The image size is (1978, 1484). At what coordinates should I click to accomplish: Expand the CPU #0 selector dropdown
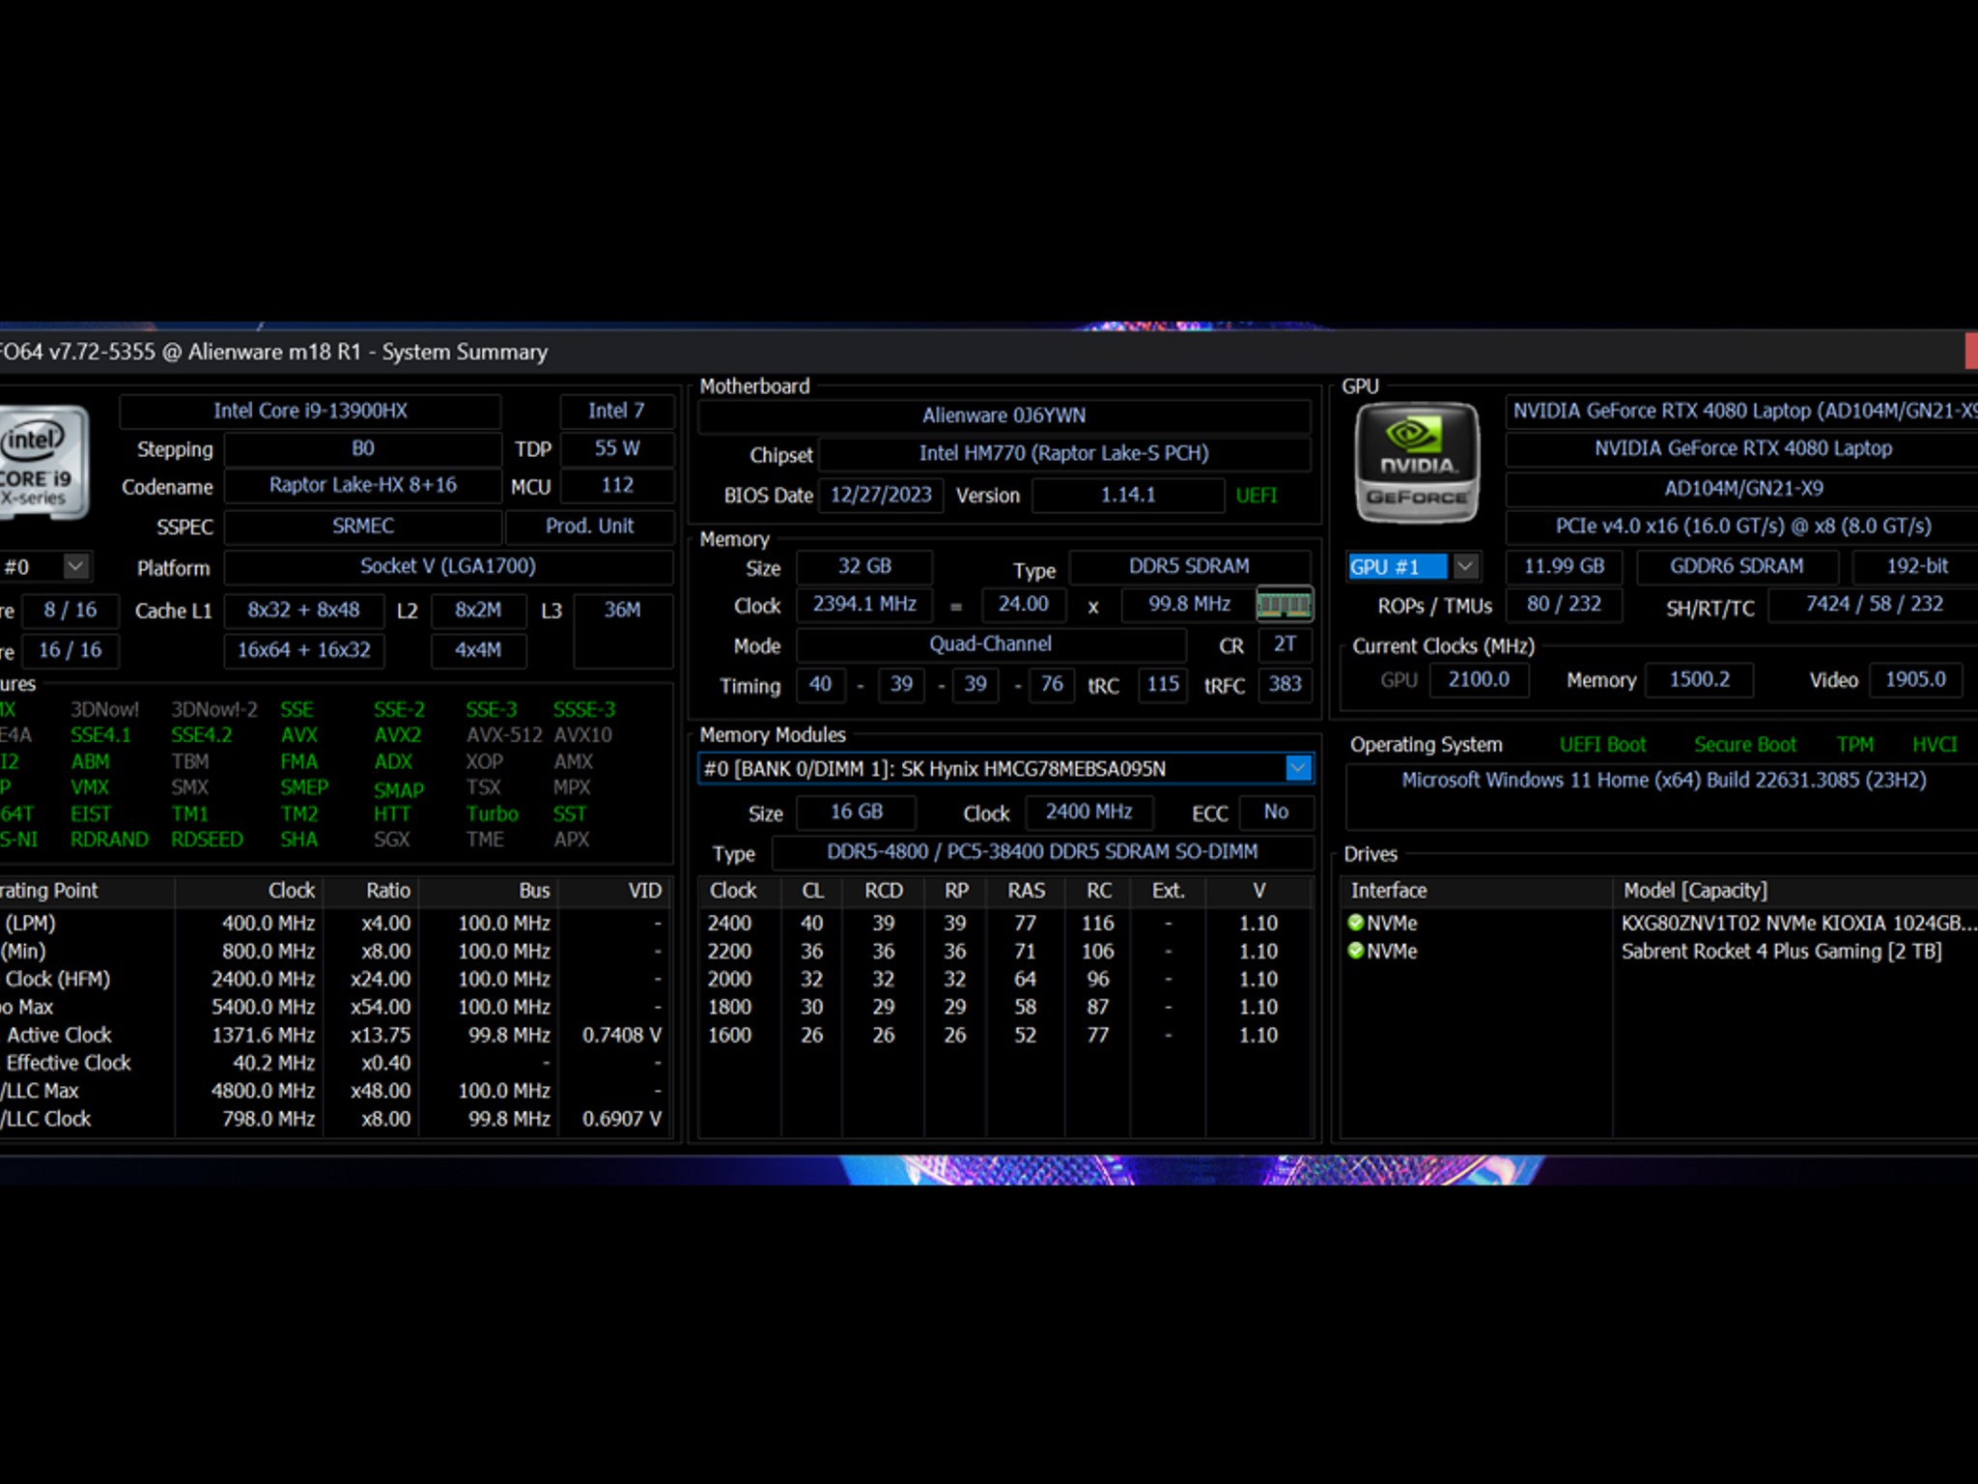coord(75,566)
